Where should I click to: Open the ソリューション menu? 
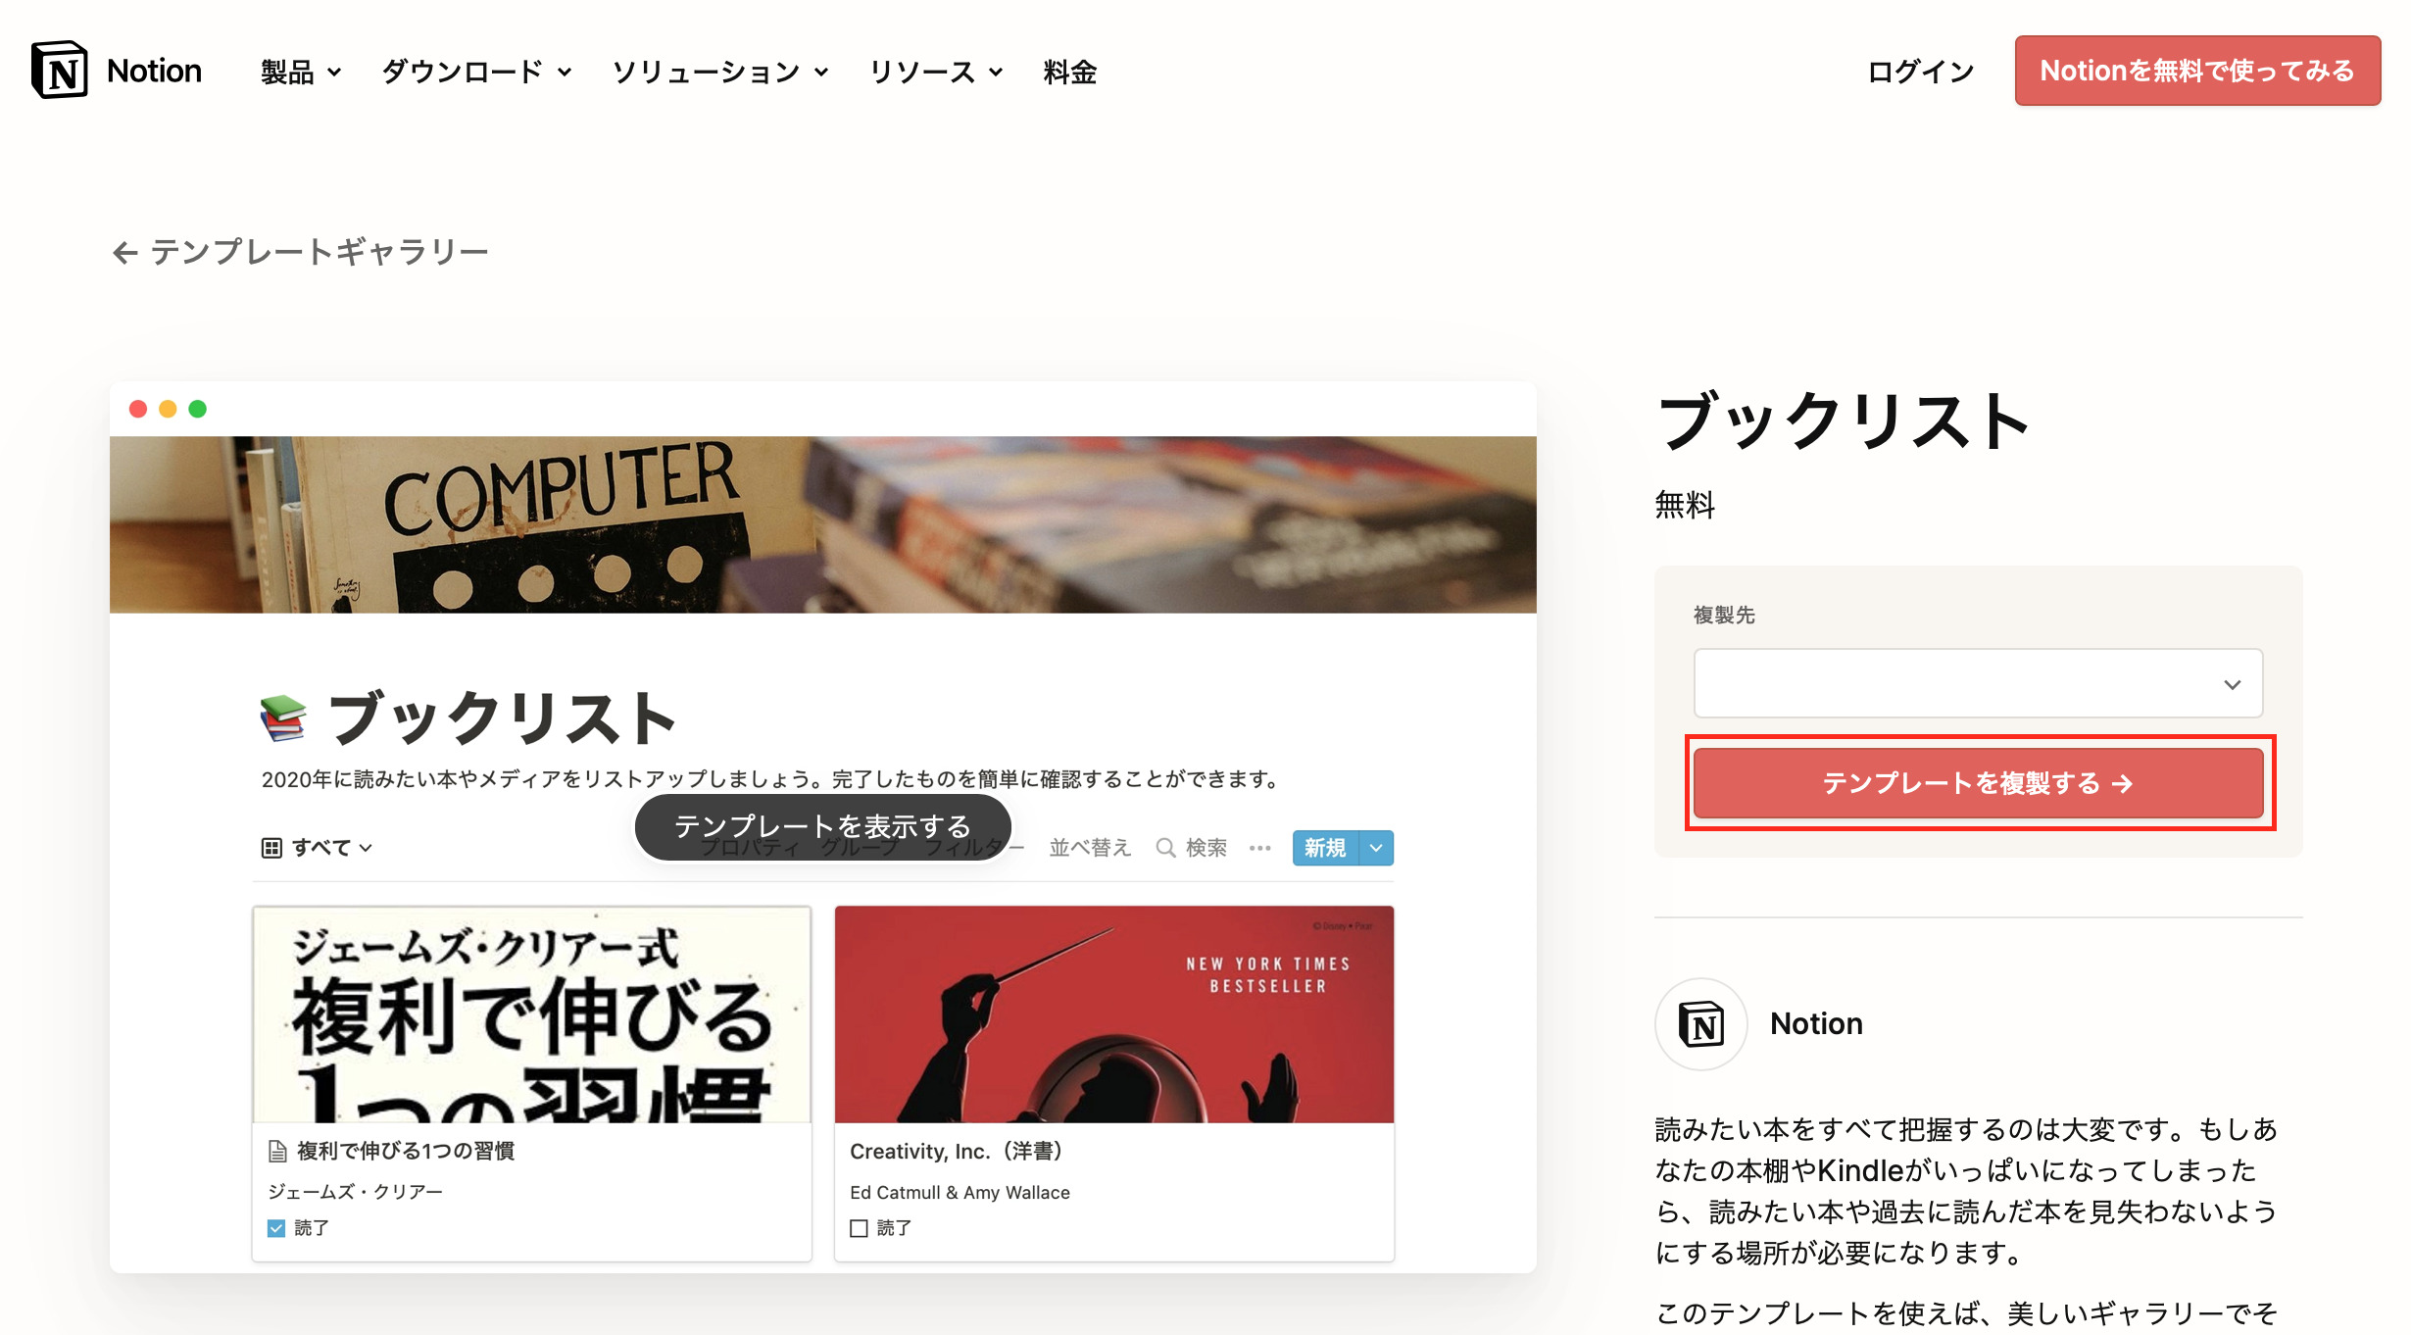(720, 72)
